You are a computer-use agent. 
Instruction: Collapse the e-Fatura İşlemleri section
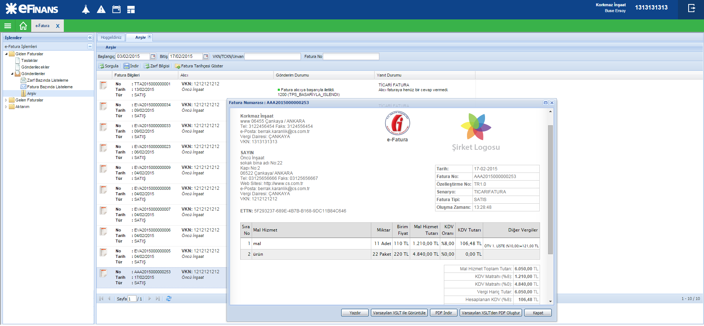(90, 47)
